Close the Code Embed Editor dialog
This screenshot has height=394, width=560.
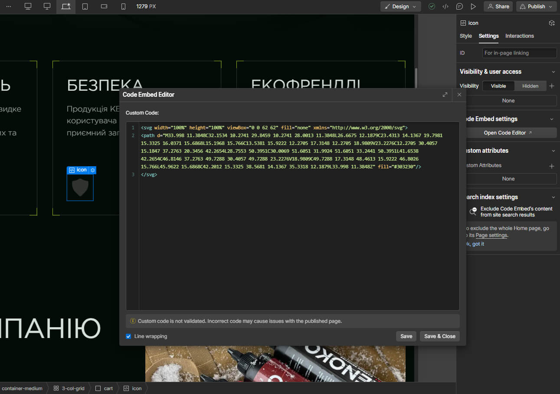click(x=459, y=95)
